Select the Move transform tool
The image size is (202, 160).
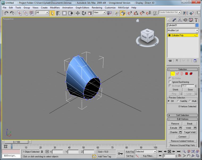(78, 13)
